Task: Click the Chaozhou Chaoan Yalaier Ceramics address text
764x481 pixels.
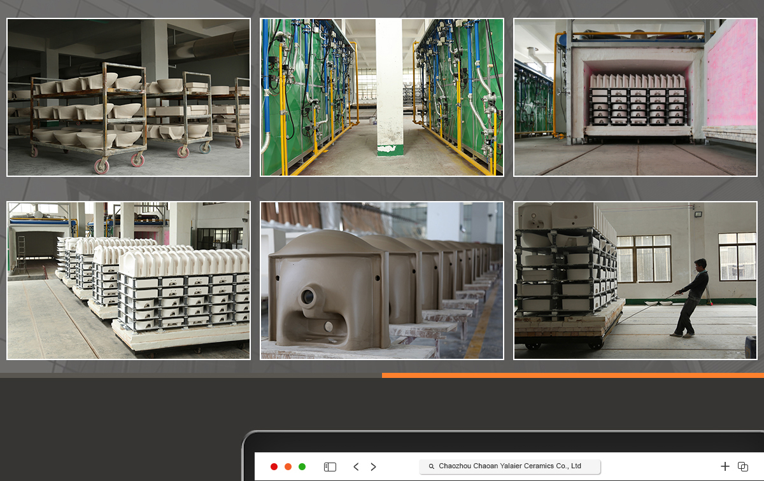Action: tap(509, 466)
